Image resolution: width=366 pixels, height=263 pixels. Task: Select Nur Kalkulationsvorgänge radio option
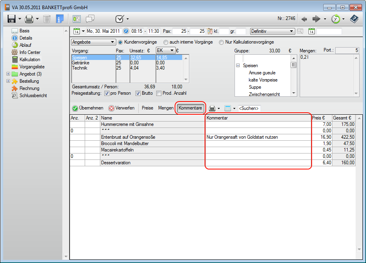coord(222,42)
